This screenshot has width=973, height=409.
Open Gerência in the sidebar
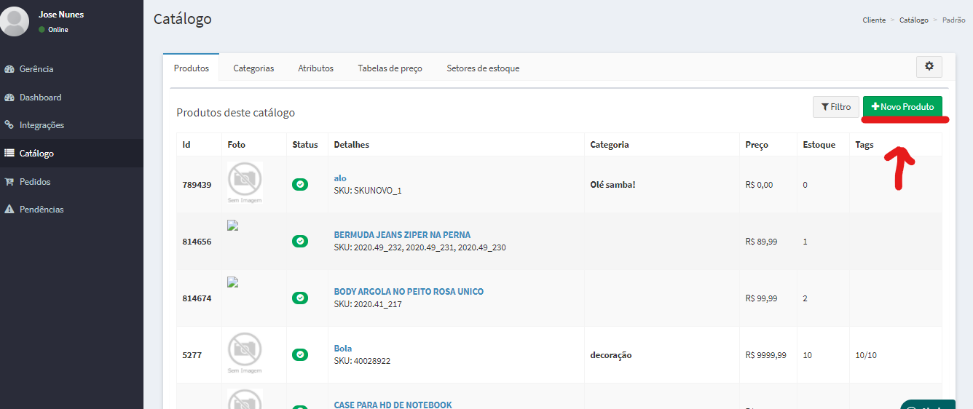click(71, 69)
